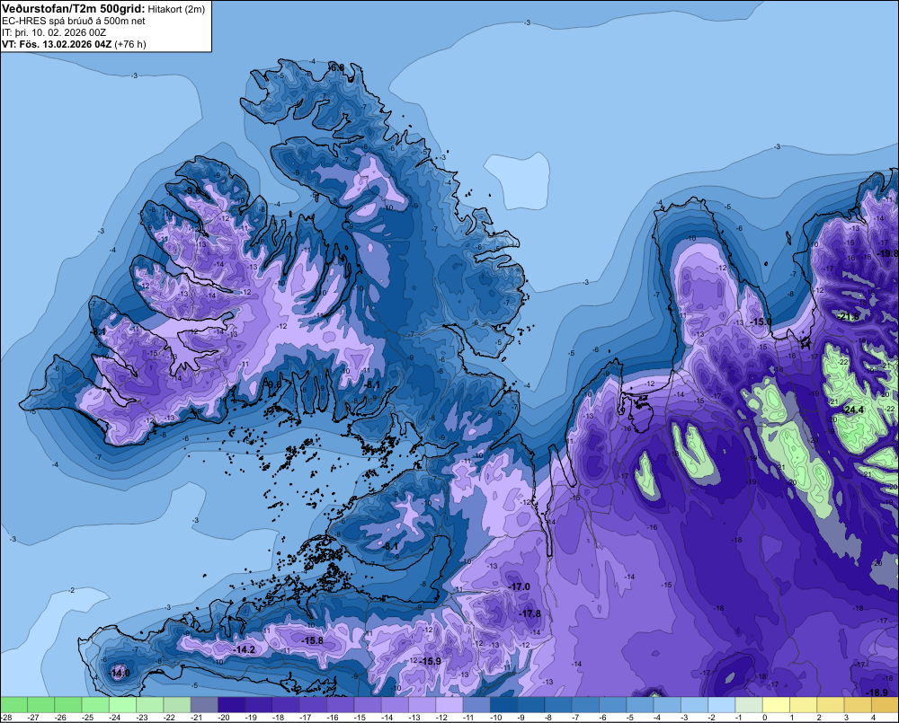Click the -17.8 temperature value on the map
Image resolution: width=899 pixels, height=723 pixels.
point(530,613)
